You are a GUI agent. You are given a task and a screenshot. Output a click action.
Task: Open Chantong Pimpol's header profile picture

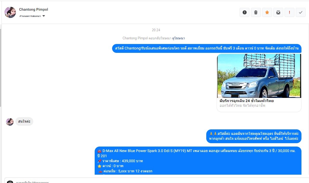[10, 12]
